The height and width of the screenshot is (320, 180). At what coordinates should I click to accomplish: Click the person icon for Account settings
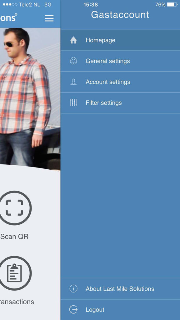(73, 82)
